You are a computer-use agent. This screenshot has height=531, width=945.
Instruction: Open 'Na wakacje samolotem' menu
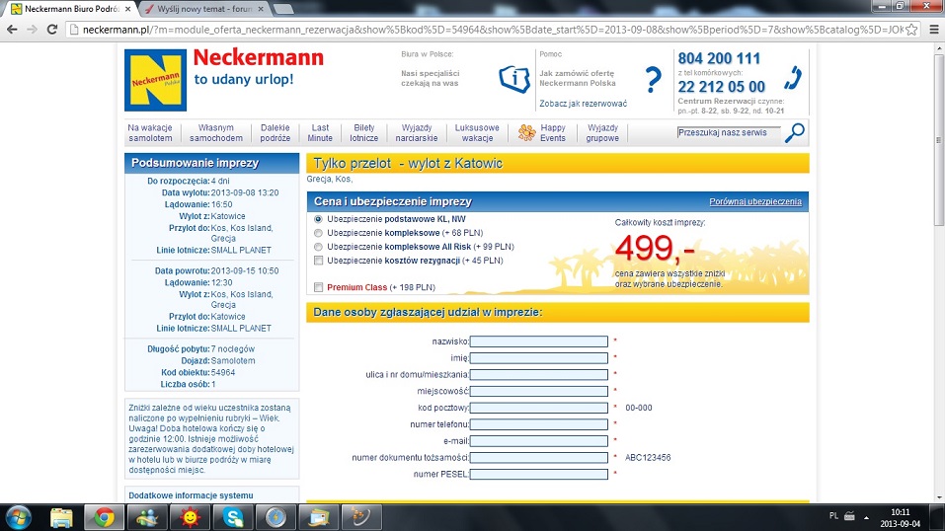[x=150, y=133]
